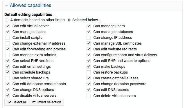185x108 pixels.
Task: Choose the Selected below radio option
Action: click(69, 20)
